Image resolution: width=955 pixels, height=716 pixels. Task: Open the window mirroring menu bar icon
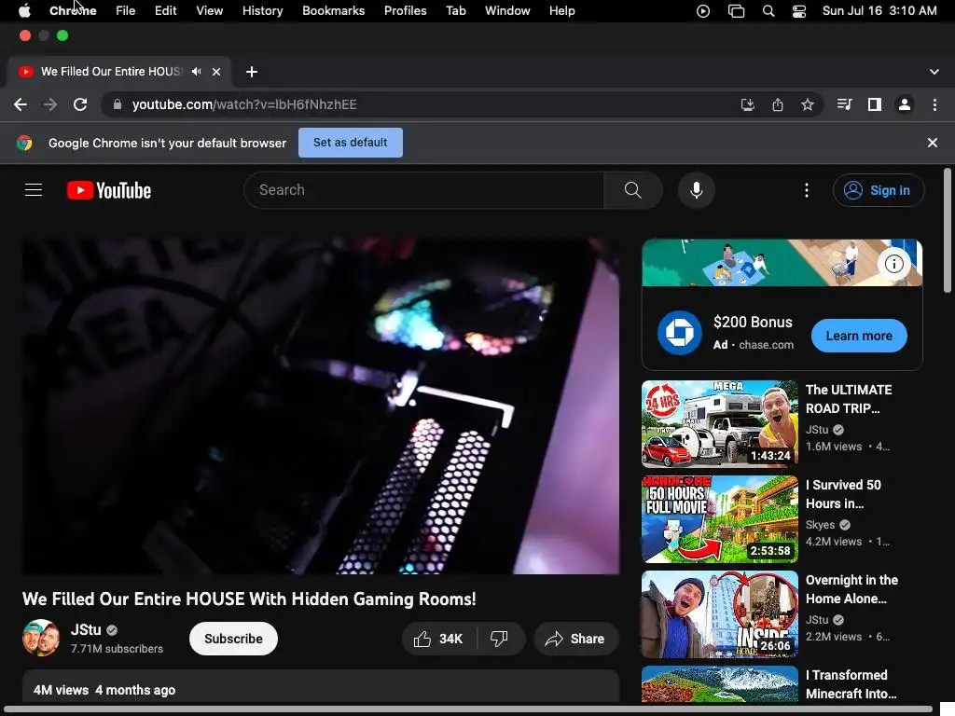click(x=737, y=11)
